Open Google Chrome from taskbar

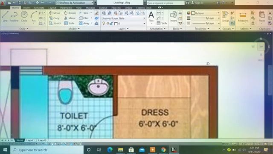click(x=163, y=150)
